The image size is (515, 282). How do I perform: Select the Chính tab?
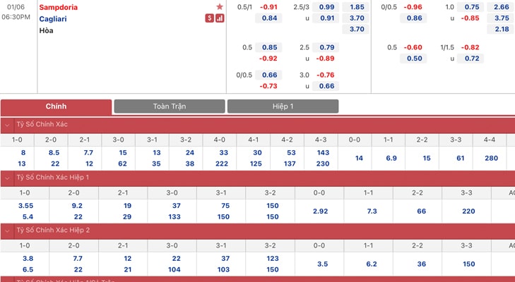point(57,107)
